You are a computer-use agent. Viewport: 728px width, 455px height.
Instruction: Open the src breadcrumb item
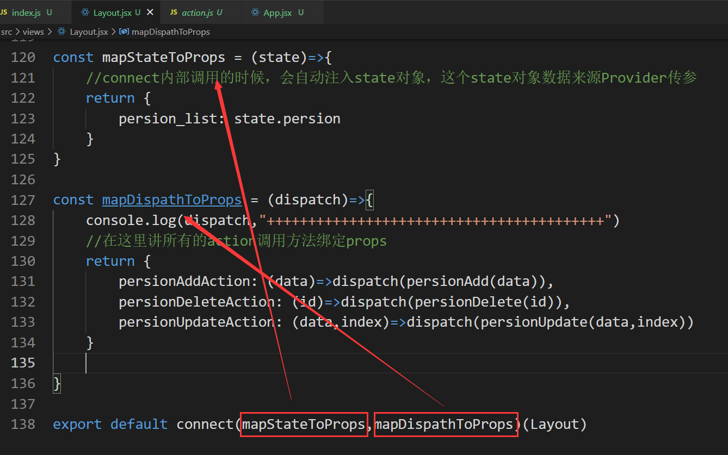coord(7,32)
